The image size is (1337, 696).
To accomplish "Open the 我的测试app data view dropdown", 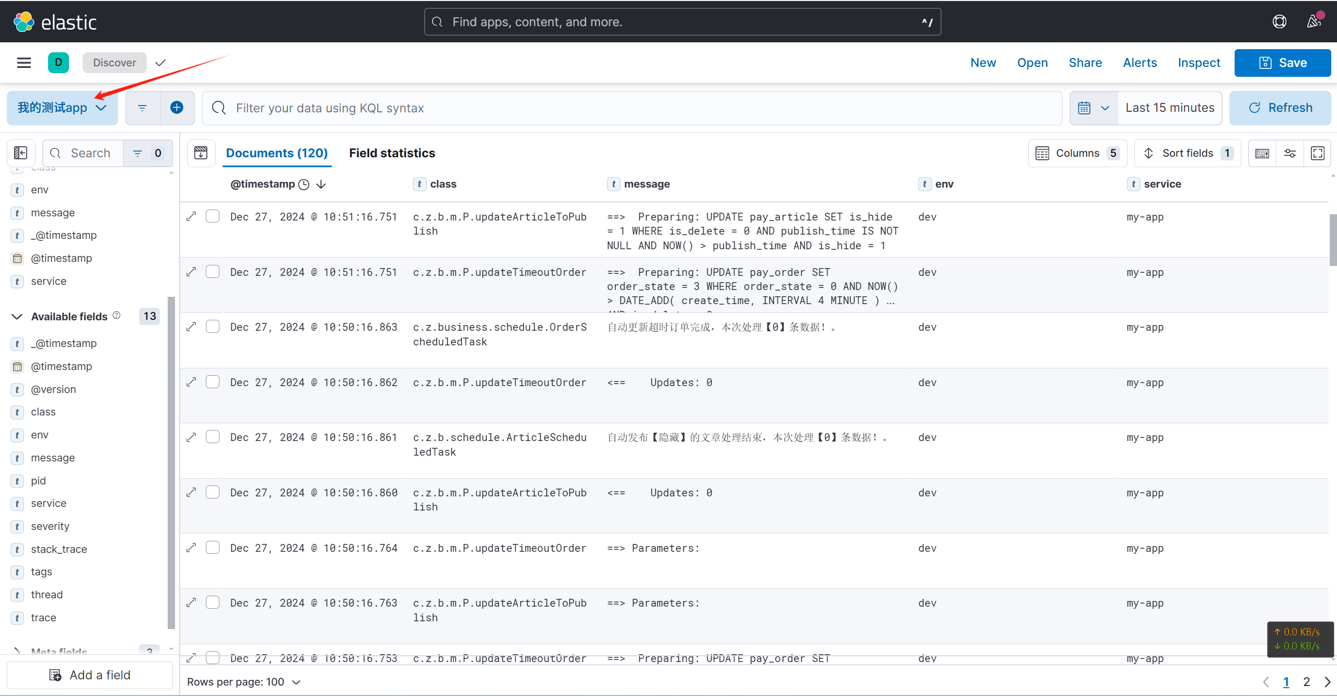I will tap(62, 108).
